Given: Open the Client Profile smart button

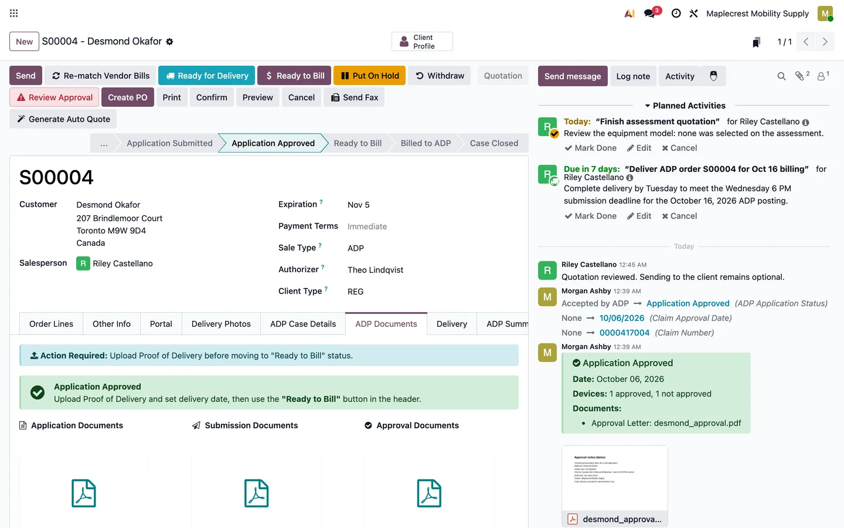Looking at the screenshot, I should click(422, 42).
